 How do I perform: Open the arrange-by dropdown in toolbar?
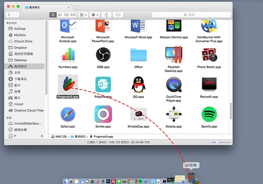pyautogui.click(x=83, y=15)
